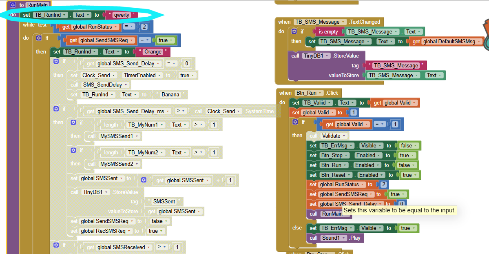Click gear icon on the is-empty if block
489x254 pixels.
coord(294,31)
